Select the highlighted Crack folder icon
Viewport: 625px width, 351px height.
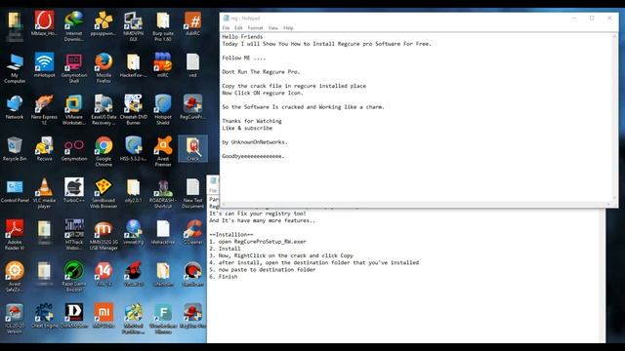(193, 149)
